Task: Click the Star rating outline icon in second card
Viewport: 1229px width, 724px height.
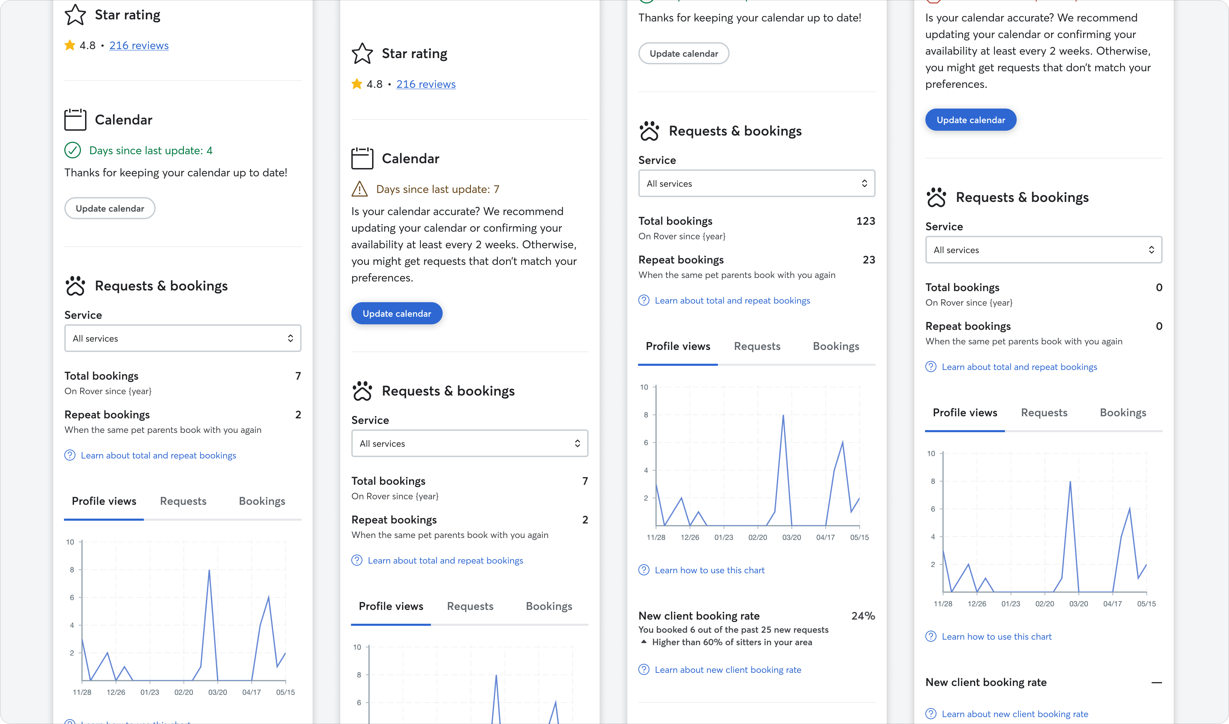Action: pos(362,54)
